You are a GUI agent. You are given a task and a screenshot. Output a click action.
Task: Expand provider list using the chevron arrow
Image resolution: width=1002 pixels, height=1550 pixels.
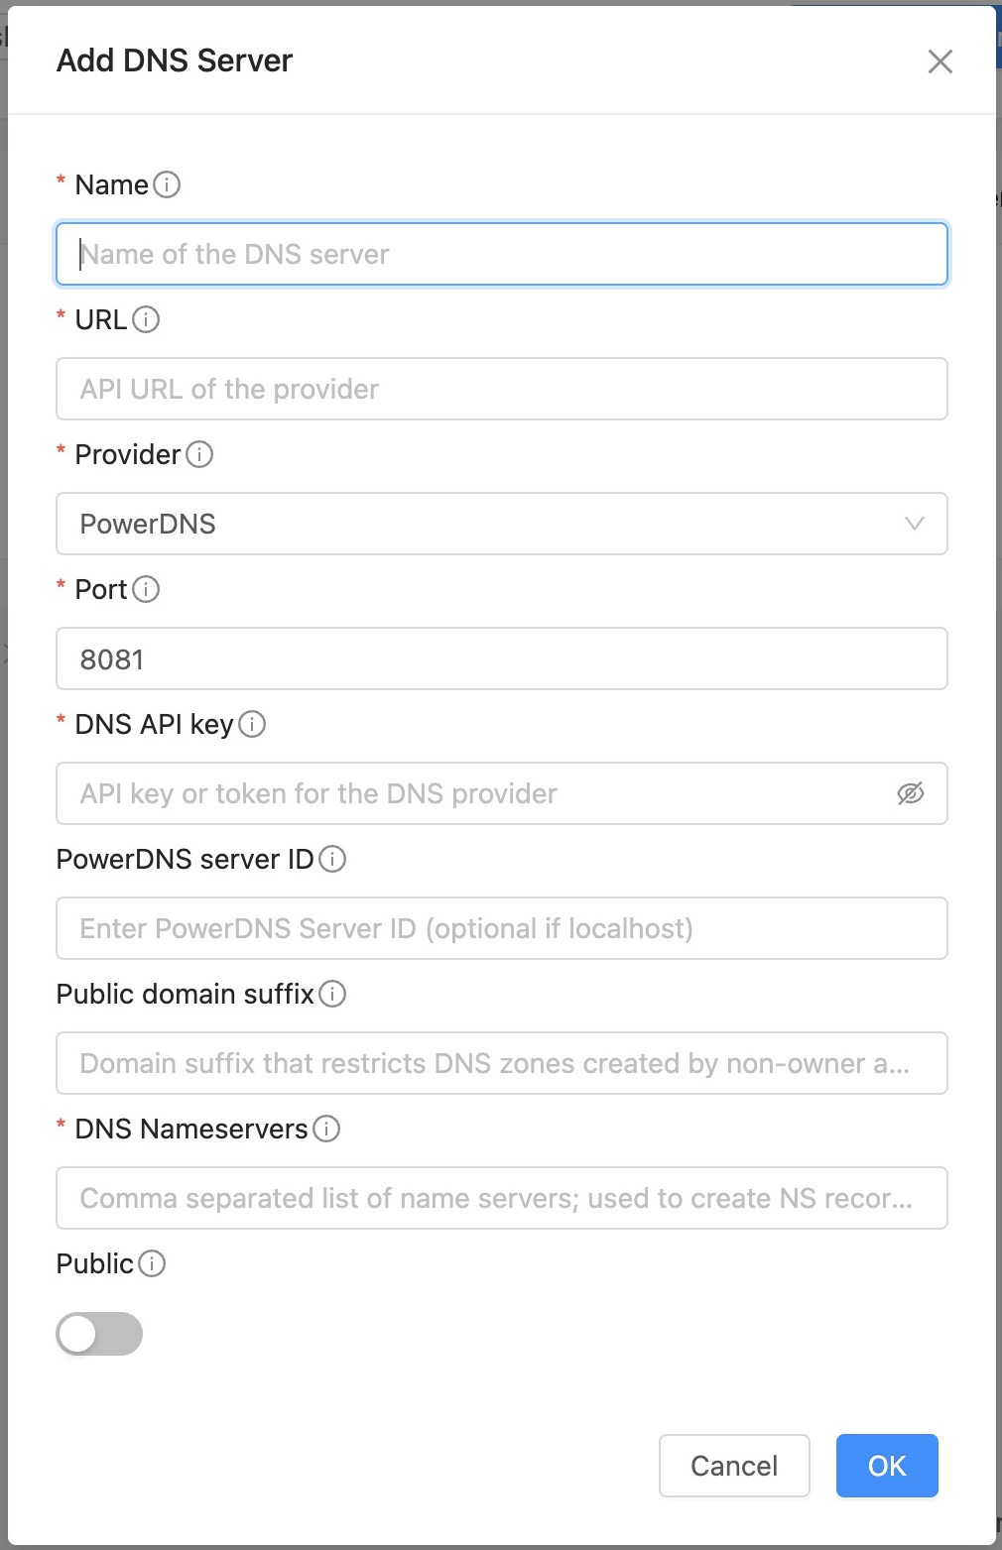click(x=915, y=524)
